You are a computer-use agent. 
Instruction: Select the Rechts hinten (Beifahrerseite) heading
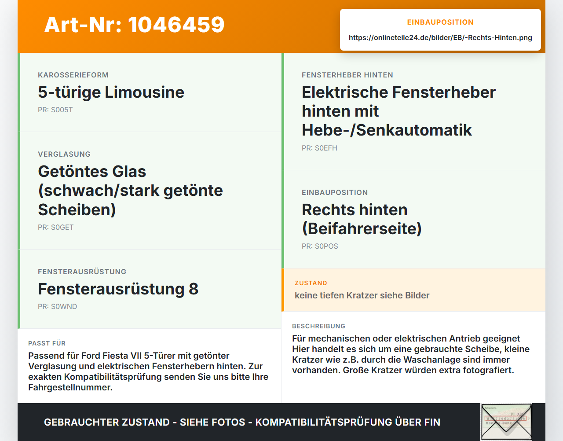[x=362, y=219]
